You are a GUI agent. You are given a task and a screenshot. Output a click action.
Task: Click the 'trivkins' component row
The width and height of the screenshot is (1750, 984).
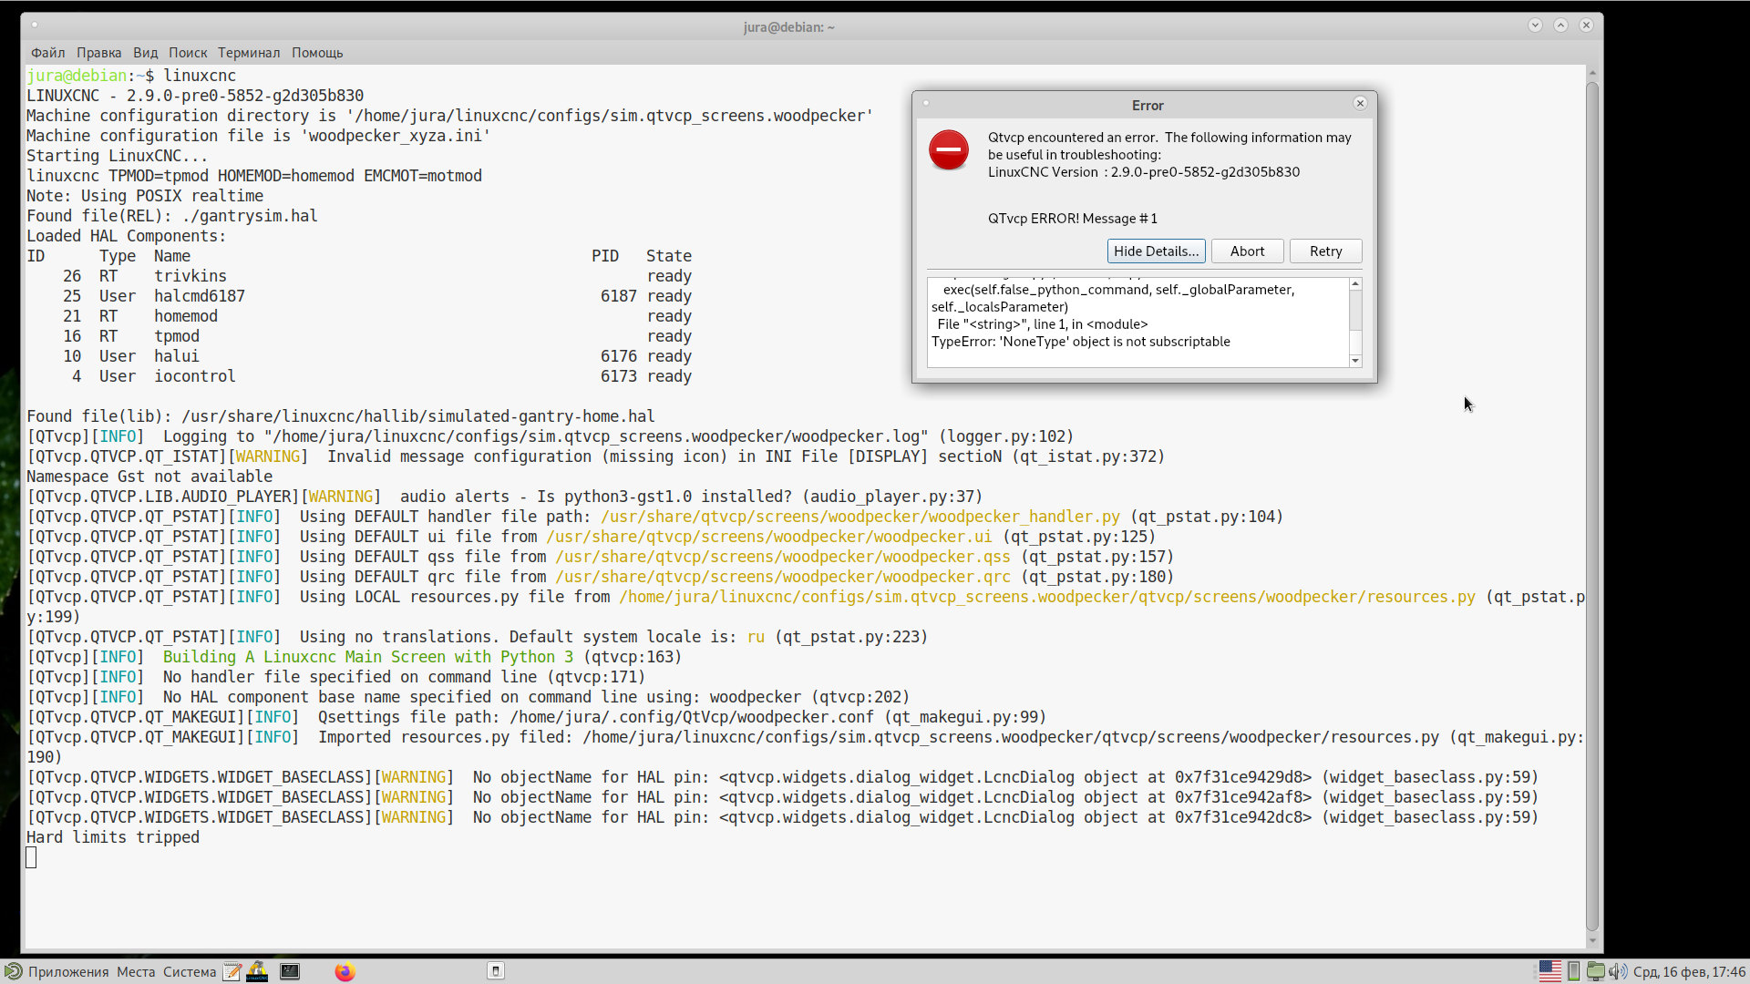(x=359, y=276)
